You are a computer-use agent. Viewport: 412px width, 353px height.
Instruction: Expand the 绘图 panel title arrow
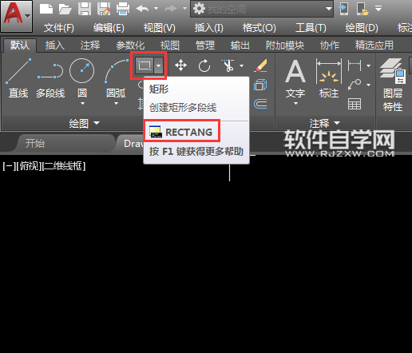tap(97, 123)
